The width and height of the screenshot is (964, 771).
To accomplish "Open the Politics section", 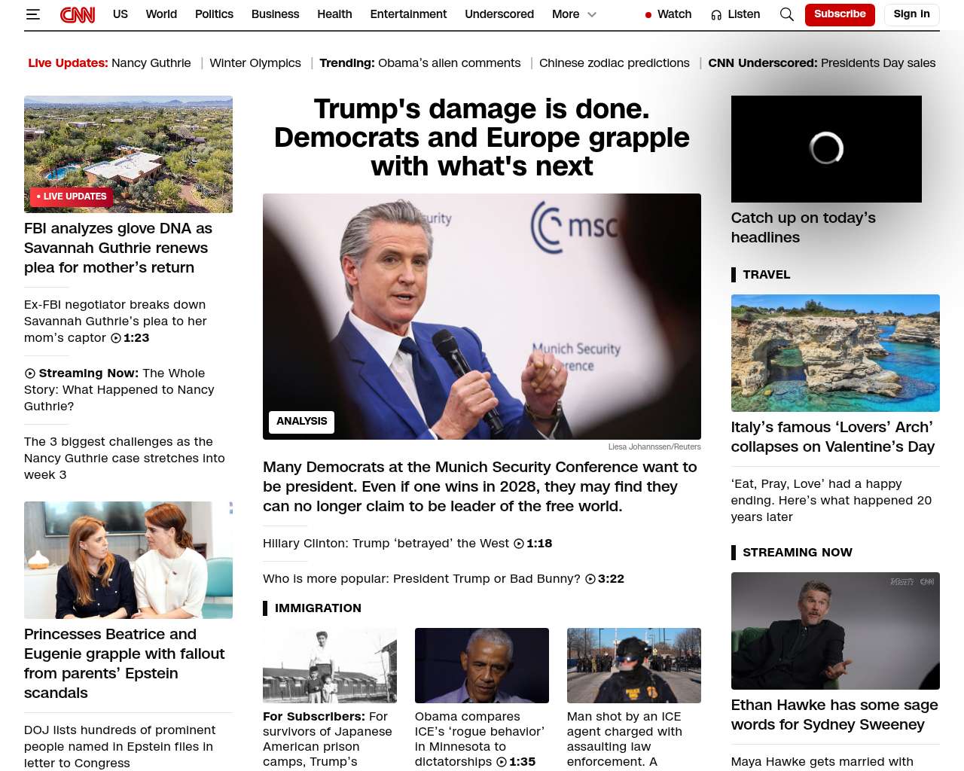I will pos(214,14).
